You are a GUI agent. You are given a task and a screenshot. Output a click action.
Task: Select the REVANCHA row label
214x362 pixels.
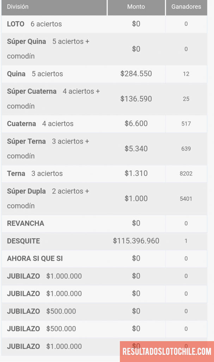26,223
